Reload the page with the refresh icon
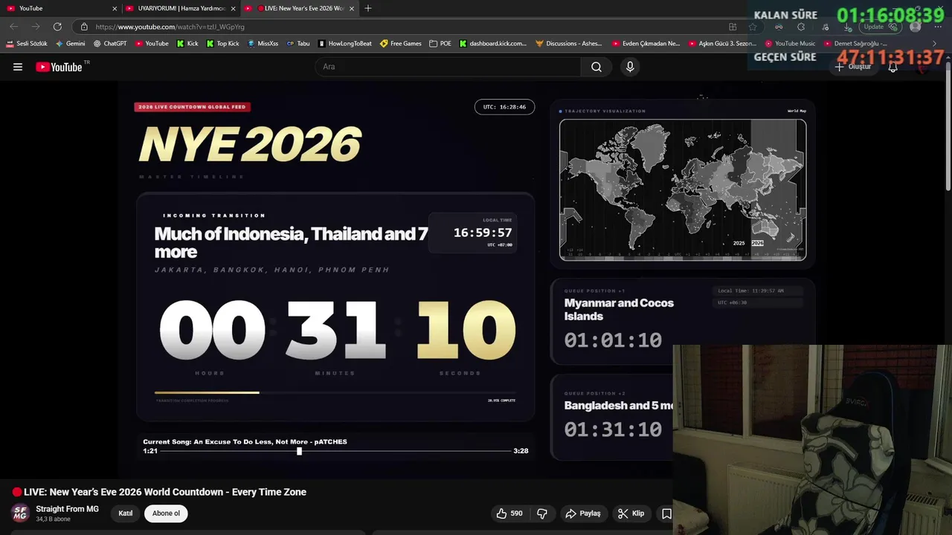This screenshot has height=535, width=952. point(57,27)
